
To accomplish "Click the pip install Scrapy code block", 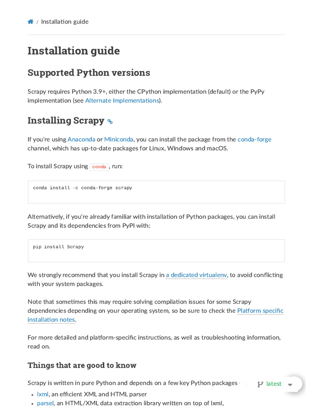I will click(156, 250).
